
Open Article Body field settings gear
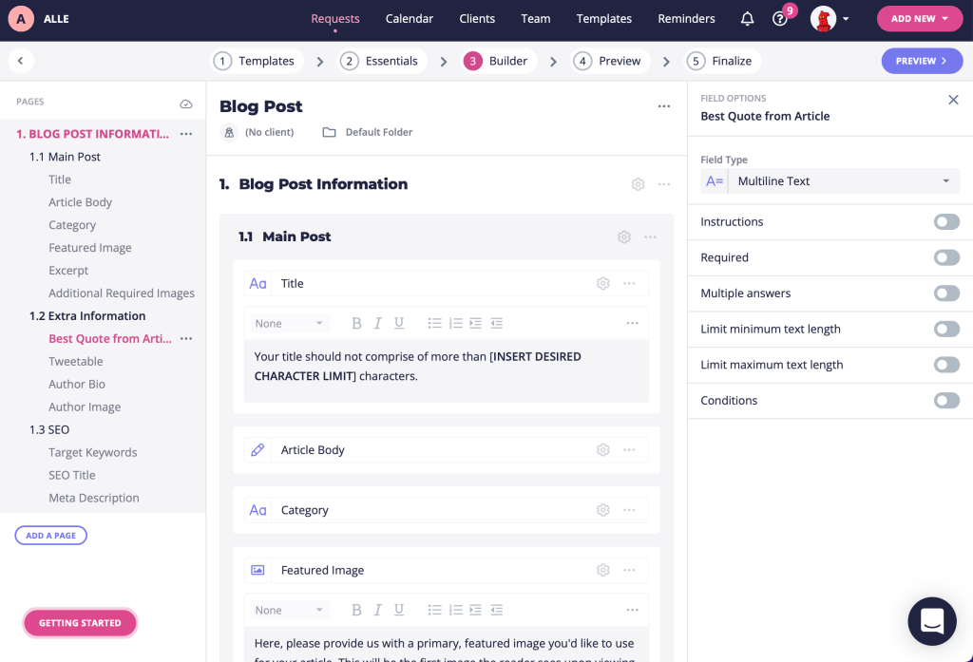602,450
